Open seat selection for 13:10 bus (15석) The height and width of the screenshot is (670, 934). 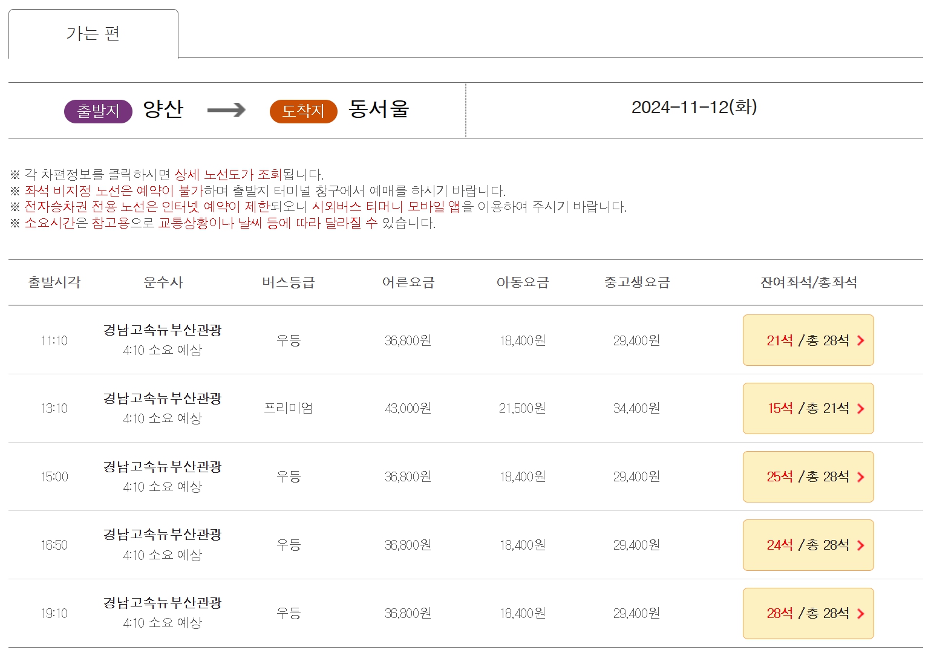click(x=808, y=409)
